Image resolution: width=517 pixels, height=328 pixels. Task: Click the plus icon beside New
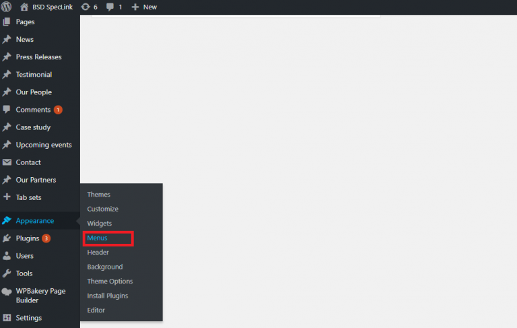(135, 7)
